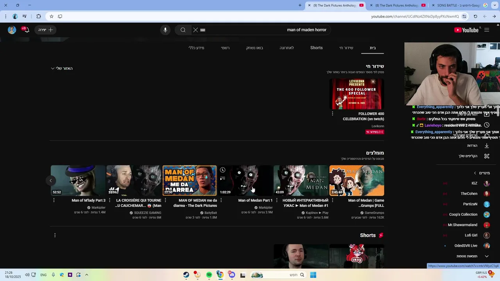Image resolution: width=500 pixels, height=281 pixels.
Task: Toggle the taskbar volume icon
Action: pyautogui.click(x=27, y=275)
